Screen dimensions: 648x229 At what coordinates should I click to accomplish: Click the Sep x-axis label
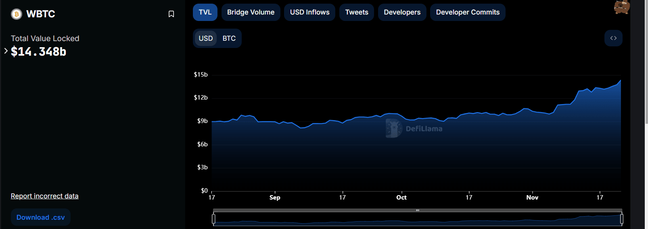pyautogui.click(x=275, y=198)
